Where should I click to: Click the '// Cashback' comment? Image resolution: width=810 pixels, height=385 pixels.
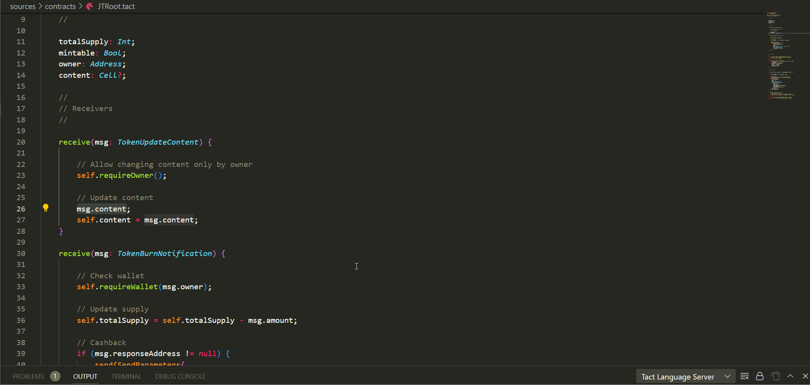point(101,342)
